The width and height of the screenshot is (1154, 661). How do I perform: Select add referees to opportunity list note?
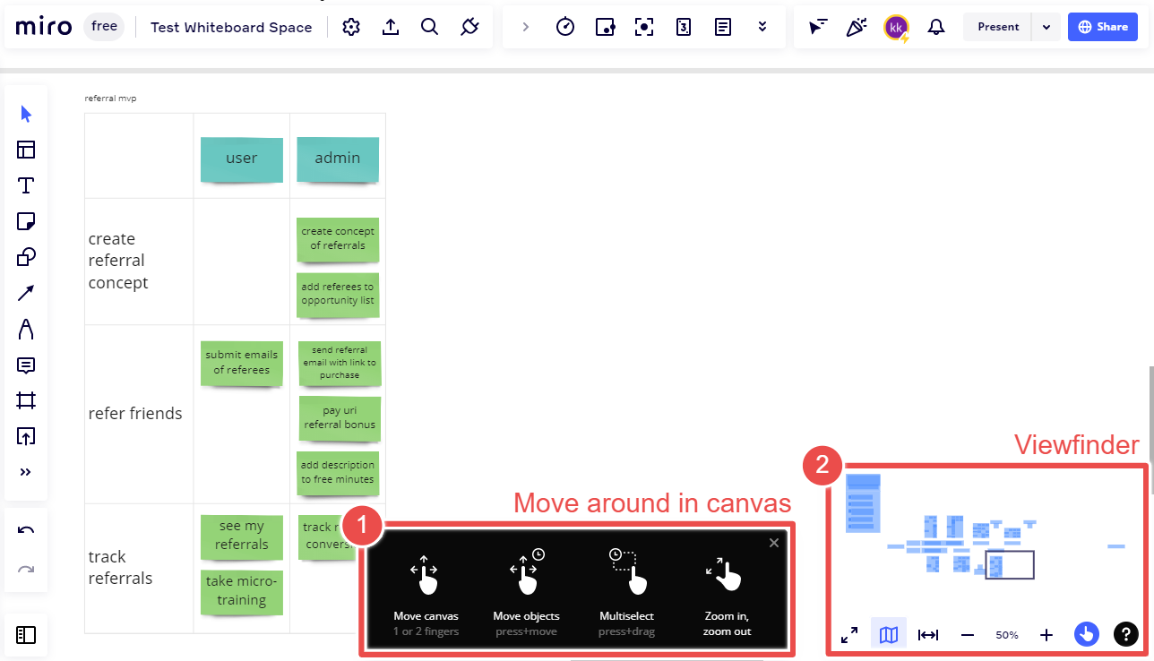338,294
